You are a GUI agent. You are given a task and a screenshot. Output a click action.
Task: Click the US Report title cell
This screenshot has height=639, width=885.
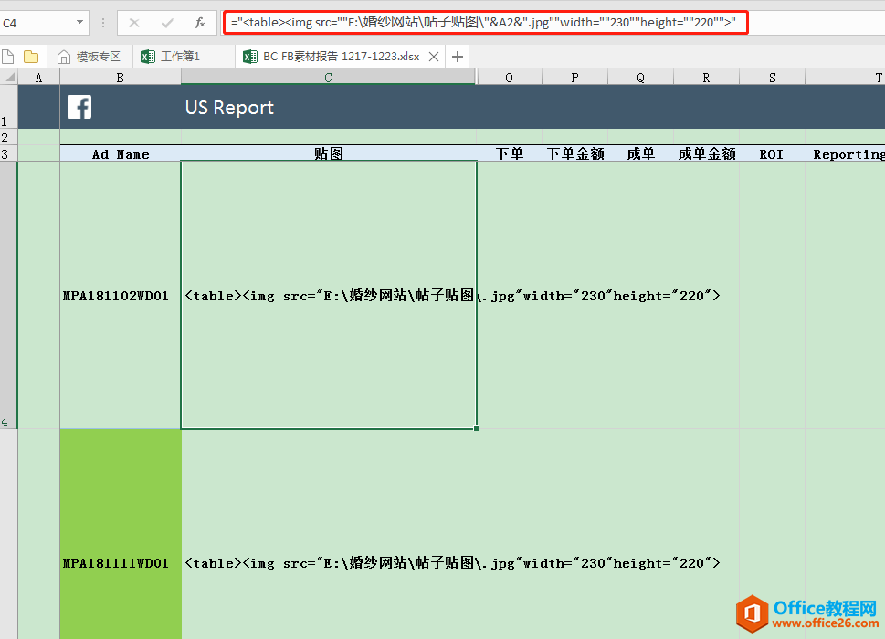click(x=229, y=107)
